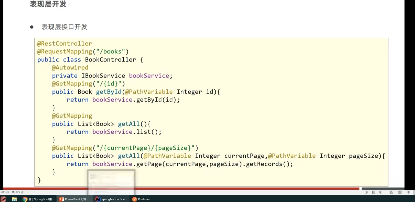
Task: Click the @GetMapping("/{currentPage}/{pageSize}") annotation
Action: tap(125, 148)
